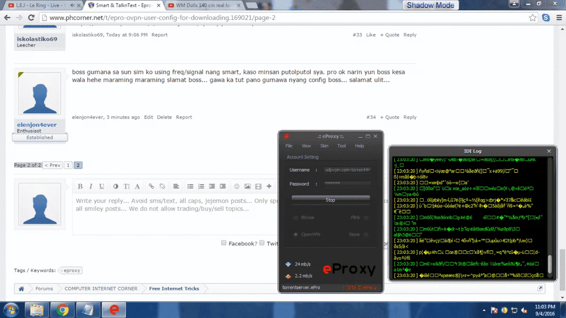Viewport: 566px width, 318px height.
Task: Click the home breadcrumb icon
Action: (21, 288)
